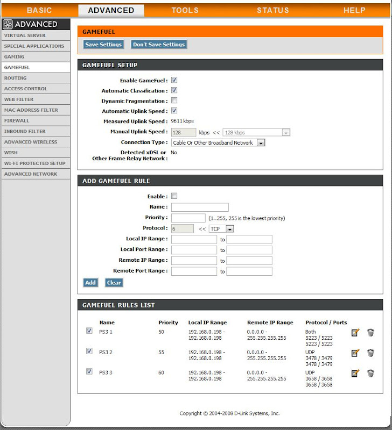The image size is (392, 430).
Task: Click the 'PS3 1' rule name
Action: pos(106,332)
